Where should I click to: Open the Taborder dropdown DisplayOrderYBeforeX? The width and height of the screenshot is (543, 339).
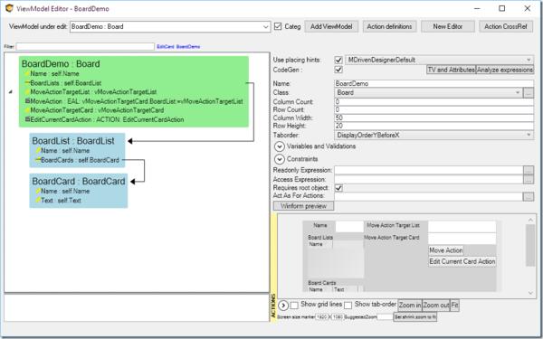(529, 135)
